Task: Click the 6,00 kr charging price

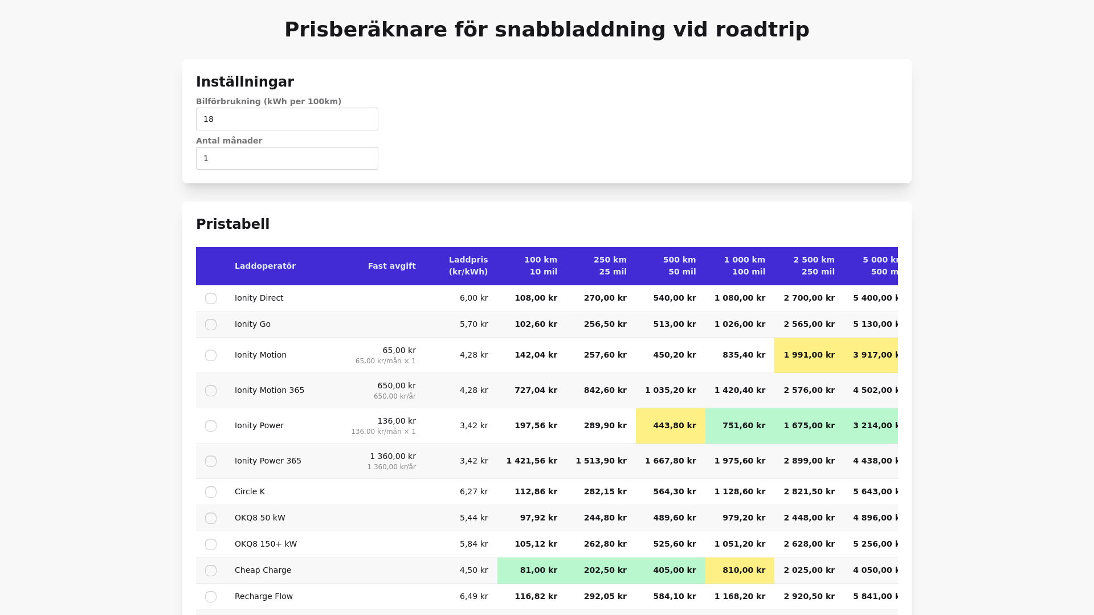Action: pos(474,298)
